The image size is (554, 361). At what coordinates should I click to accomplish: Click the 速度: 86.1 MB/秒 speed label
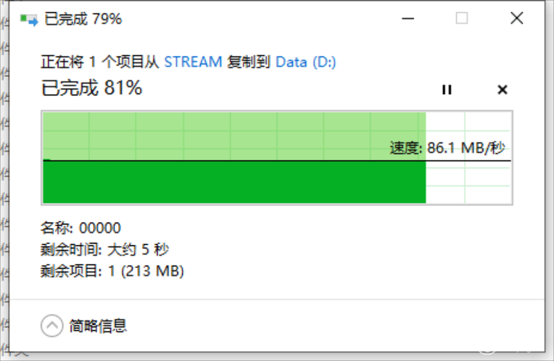click(x=447, y=148)
